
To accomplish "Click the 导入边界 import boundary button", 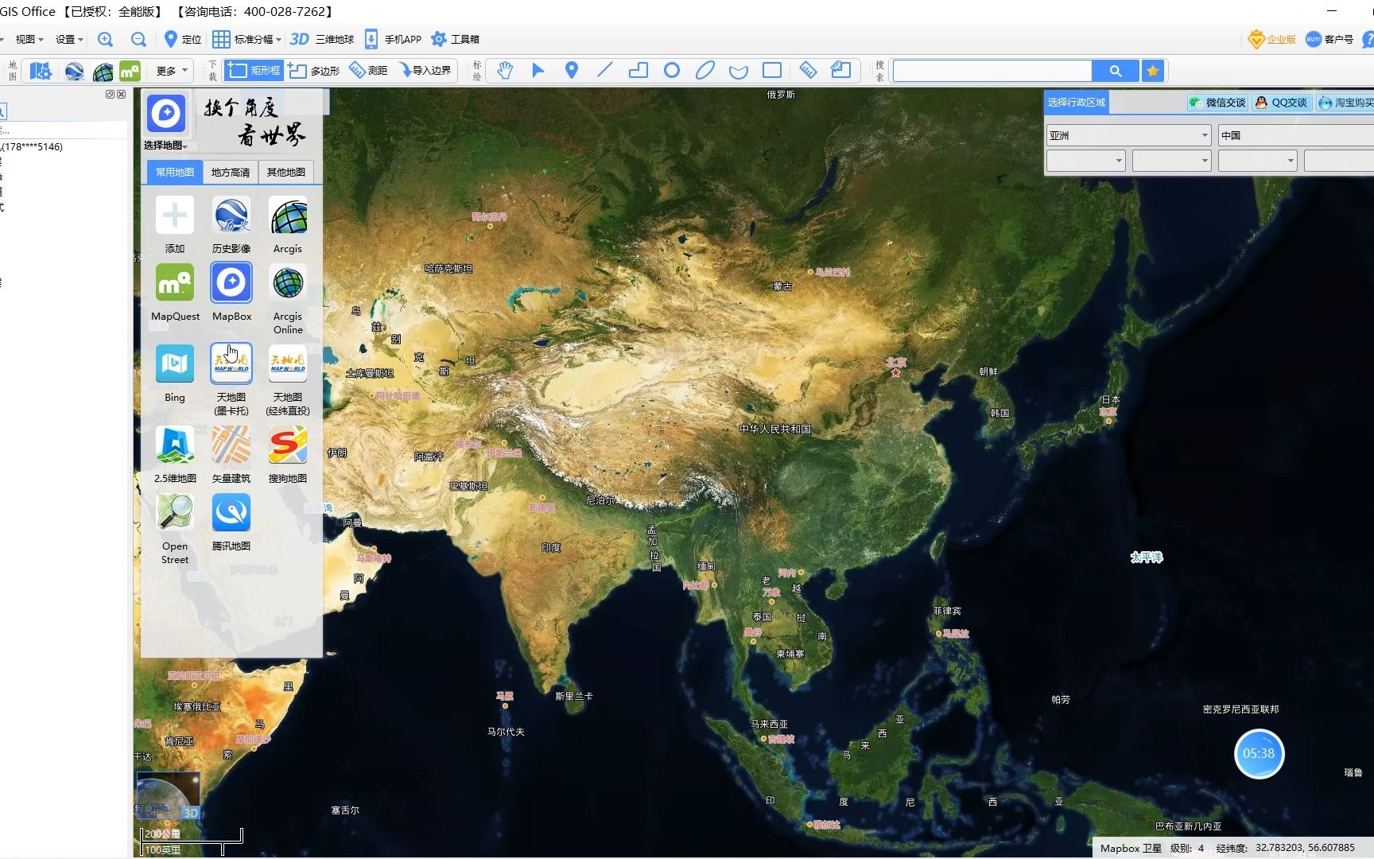I will pos(425,71).
